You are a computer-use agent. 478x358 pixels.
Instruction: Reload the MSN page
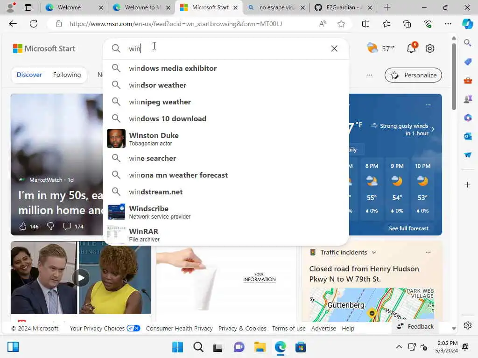tap(34, 24)
